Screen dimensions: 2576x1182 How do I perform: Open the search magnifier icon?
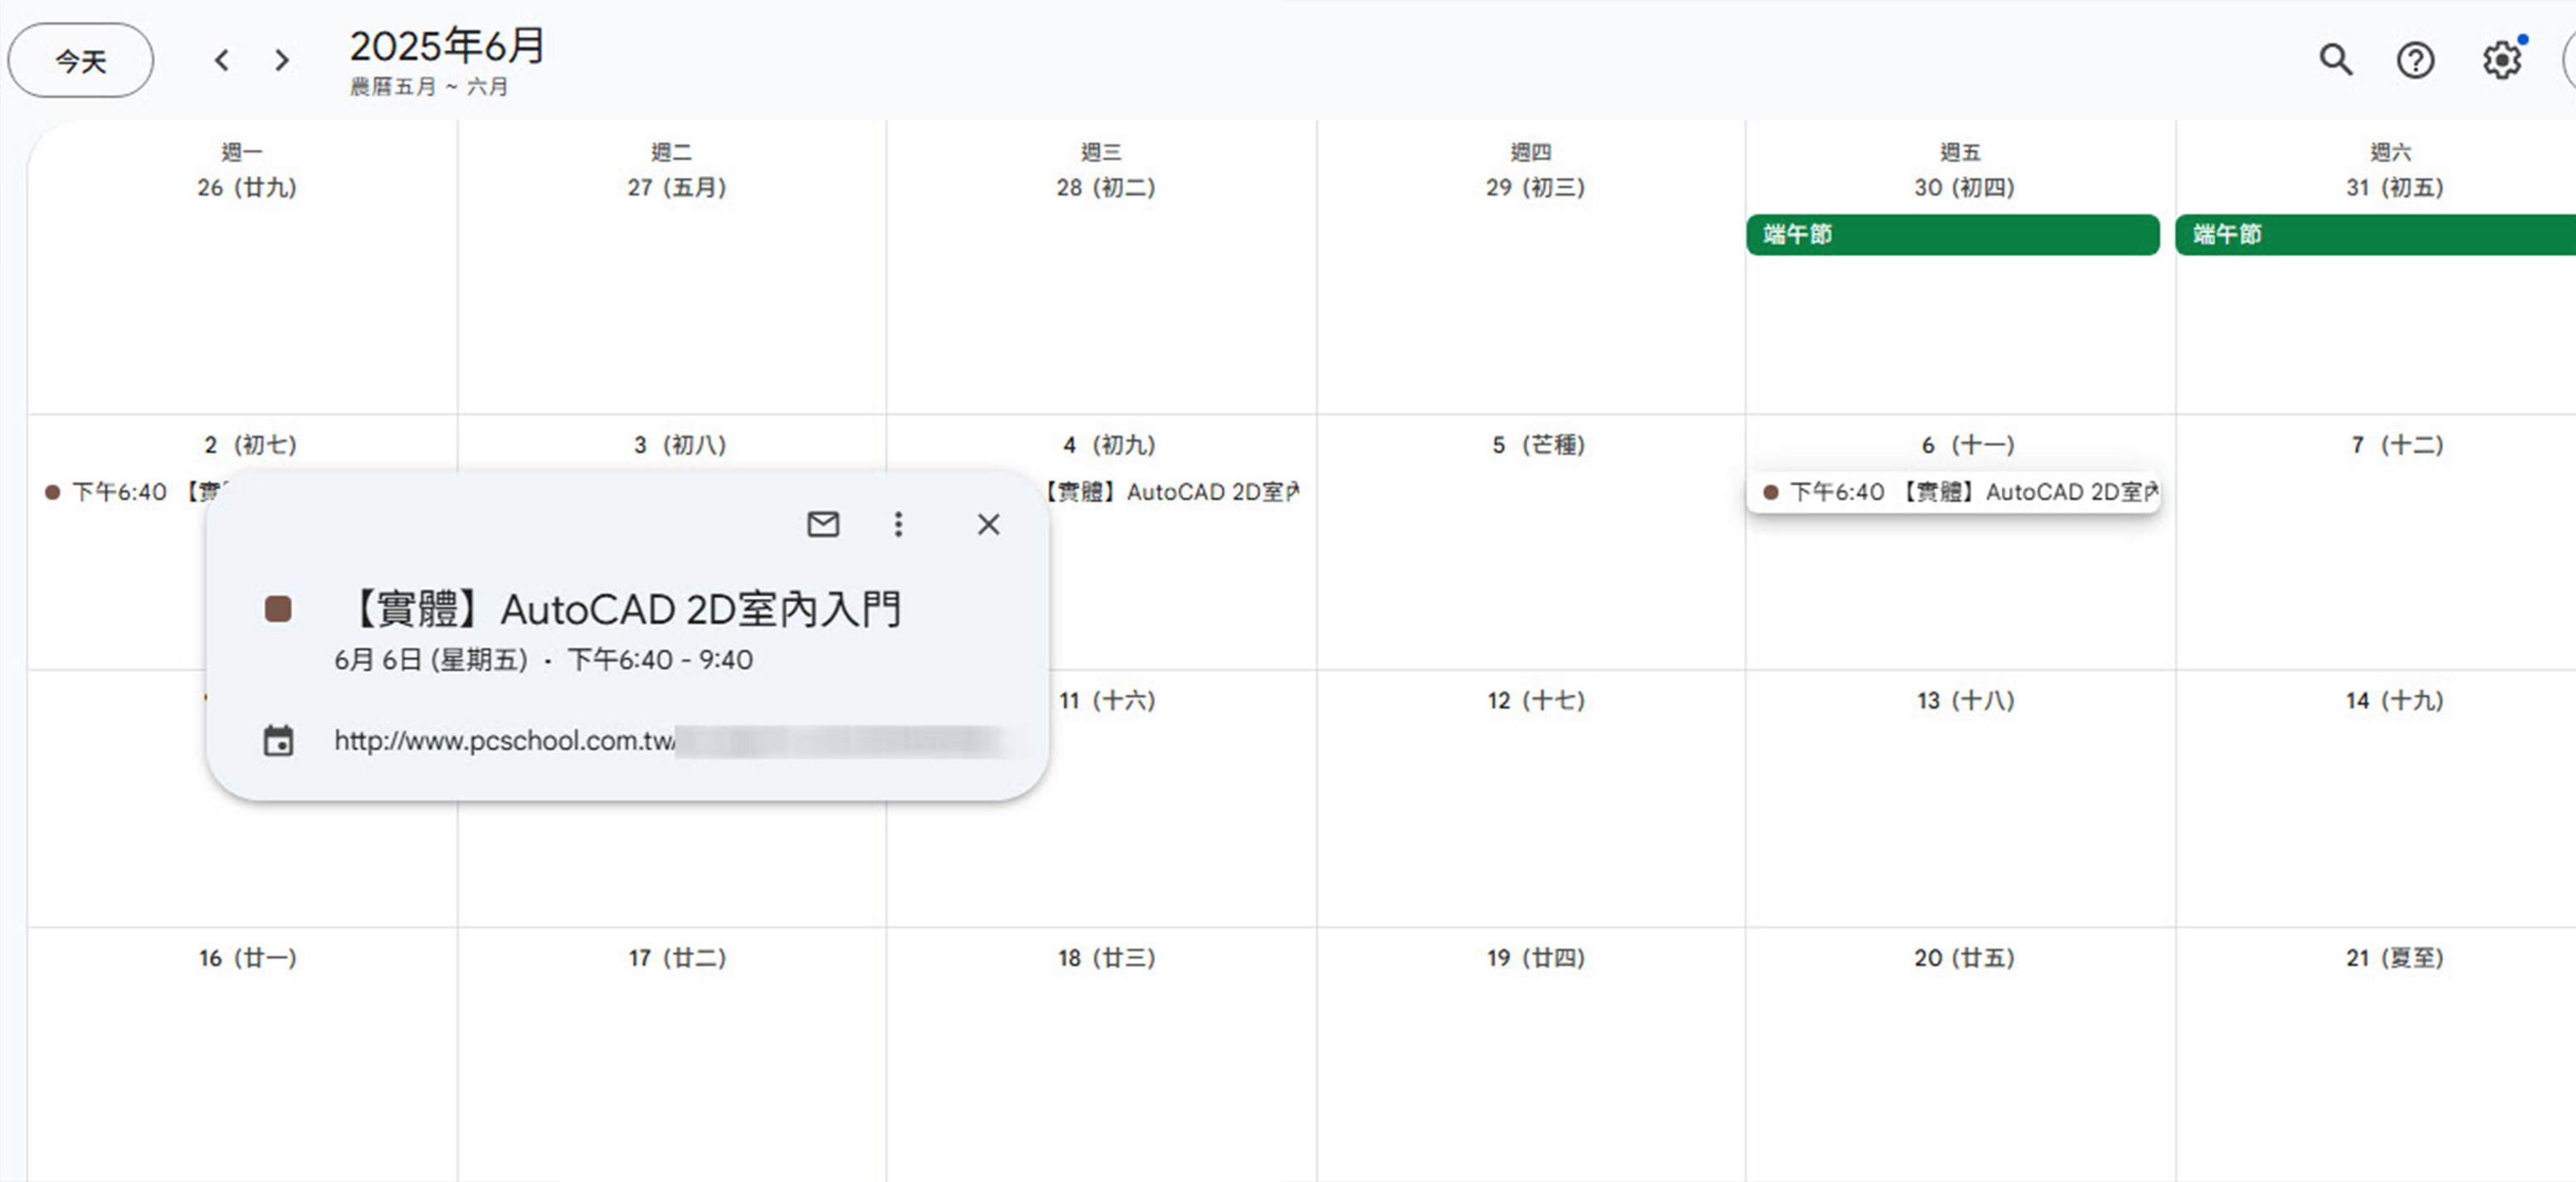tap(2335, 60)
